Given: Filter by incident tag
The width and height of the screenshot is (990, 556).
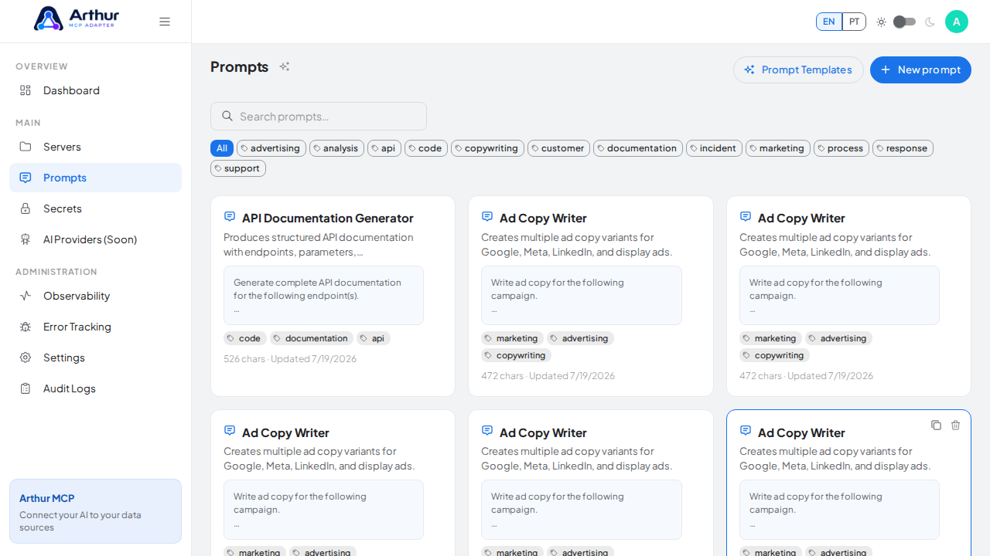Looking at the screenshot, I should pyautogui.click(x=714, y=148).
